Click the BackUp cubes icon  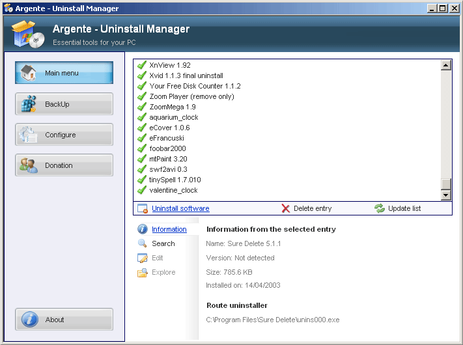pos(29,104)
